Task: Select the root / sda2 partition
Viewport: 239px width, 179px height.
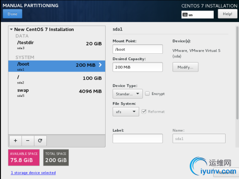Action: click(x=57, y=79)
